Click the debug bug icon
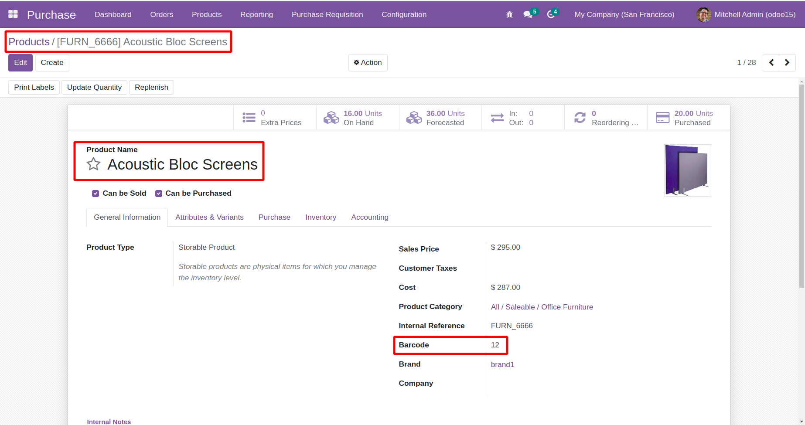805x425 pixels. pyautogui.click(x=509, y=14)
